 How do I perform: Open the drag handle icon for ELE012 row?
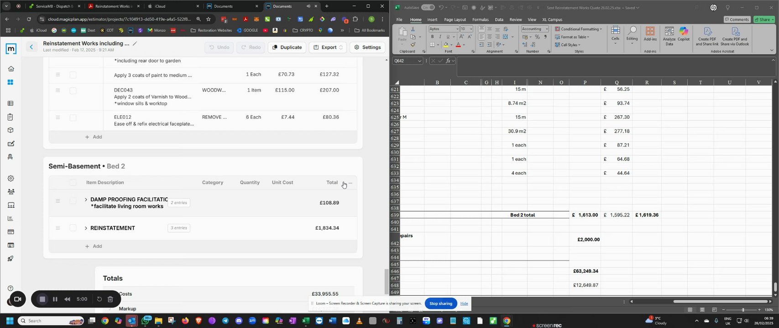[x=58, y=118]
